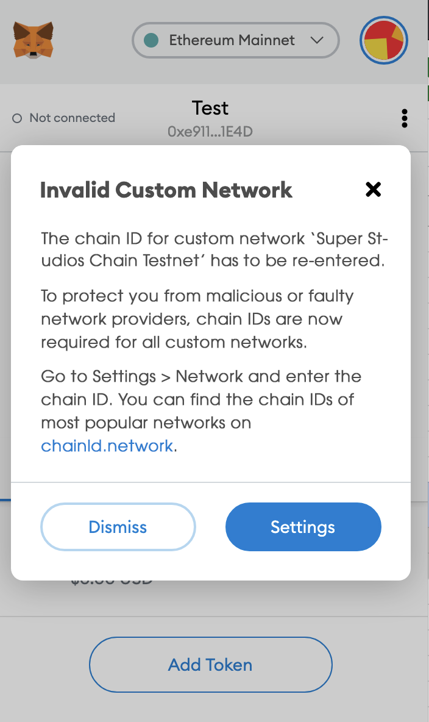429x722 pixels.
Task: Click the Add Token button
Action: click(x=210, y=665)
